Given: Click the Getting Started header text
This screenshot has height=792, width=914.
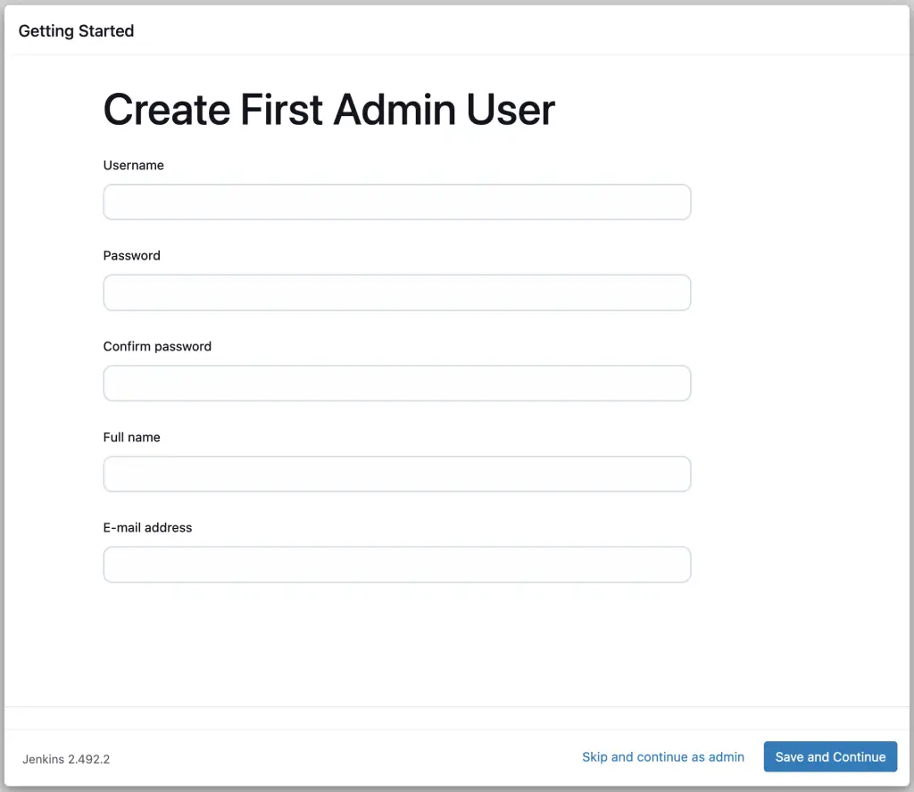Looking at the screenshot, I should (x=75, y=30).
